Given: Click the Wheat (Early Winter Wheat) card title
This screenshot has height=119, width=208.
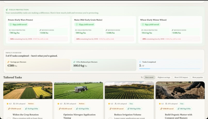Looking at the screenshot, I should [153, 20].
